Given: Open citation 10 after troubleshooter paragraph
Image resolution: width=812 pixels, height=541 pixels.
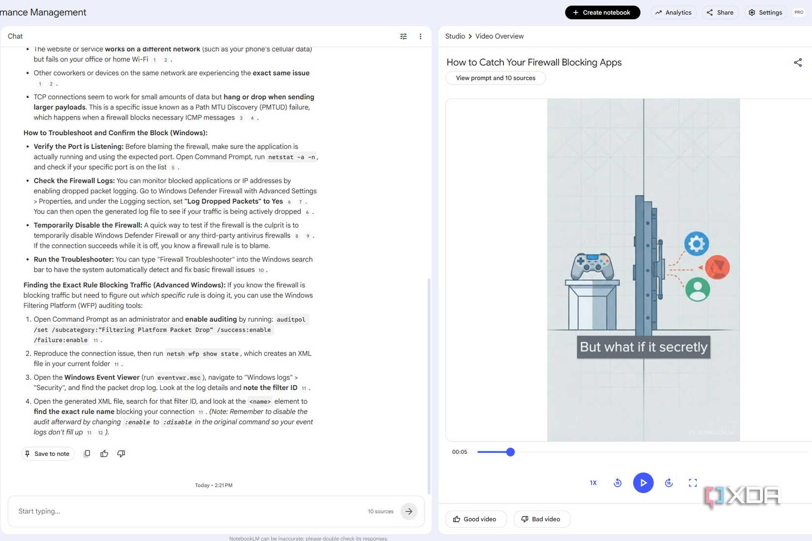Looking at the screenshot, I should [x=261, y=270].
